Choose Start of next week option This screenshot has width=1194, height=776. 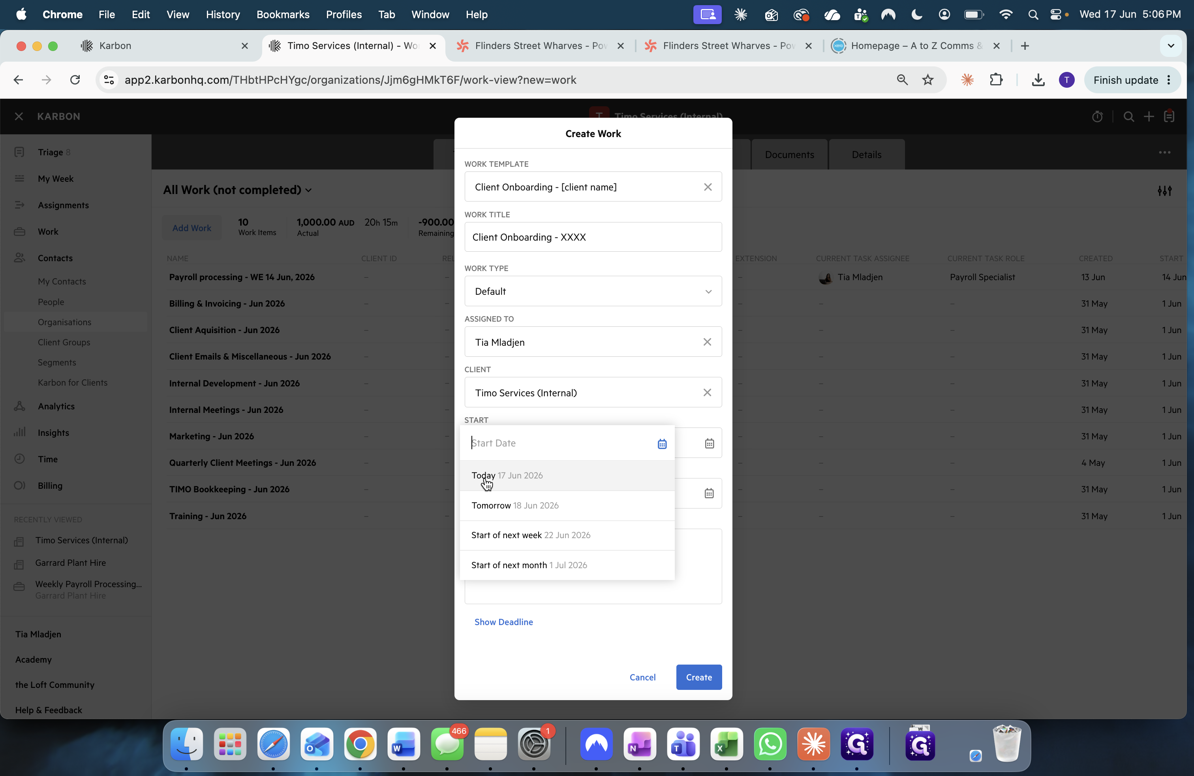567,535
